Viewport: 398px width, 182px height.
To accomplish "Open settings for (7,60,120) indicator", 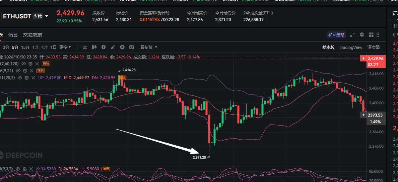I will point(30,64).
